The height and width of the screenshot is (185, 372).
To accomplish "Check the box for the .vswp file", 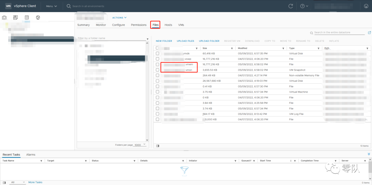I will pos(157,59).
